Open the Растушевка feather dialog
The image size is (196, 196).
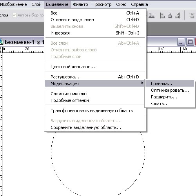click(95, 77)
